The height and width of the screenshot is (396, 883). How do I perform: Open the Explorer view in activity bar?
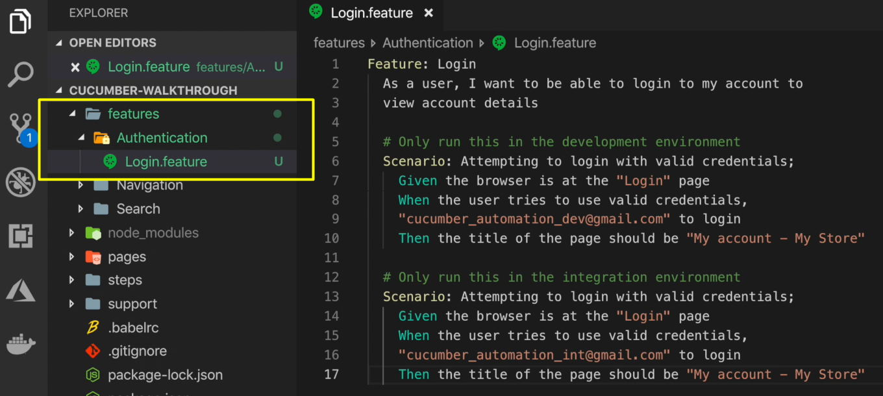pos(21,21)
